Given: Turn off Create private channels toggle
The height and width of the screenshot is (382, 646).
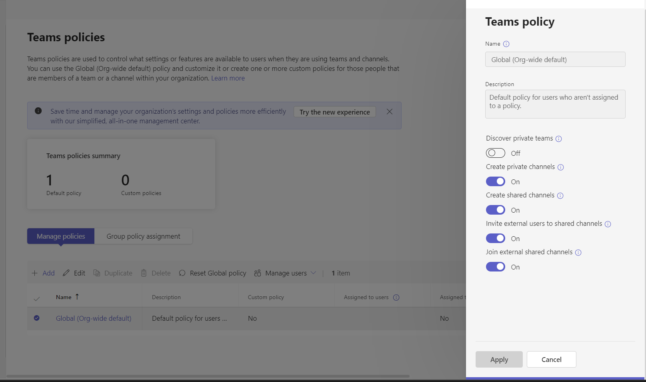Looking at the screenshot, I should pos(496,181).
